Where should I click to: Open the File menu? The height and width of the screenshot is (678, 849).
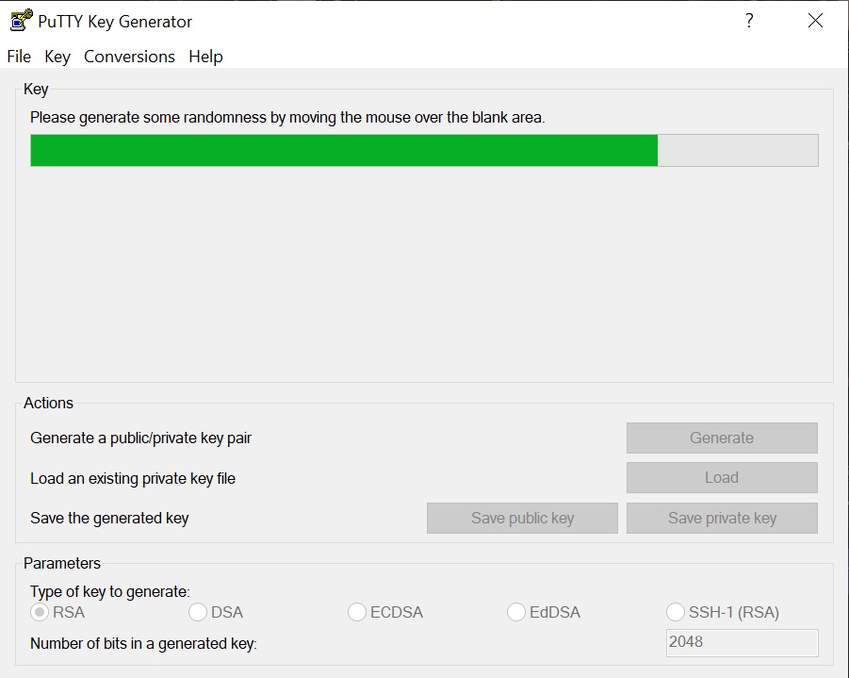[19, 57]
